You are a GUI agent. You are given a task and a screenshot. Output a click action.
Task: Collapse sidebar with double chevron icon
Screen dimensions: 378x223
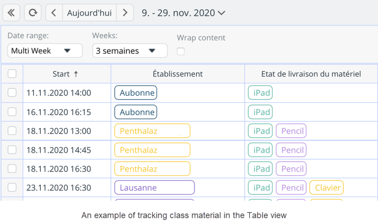point(11,13)
